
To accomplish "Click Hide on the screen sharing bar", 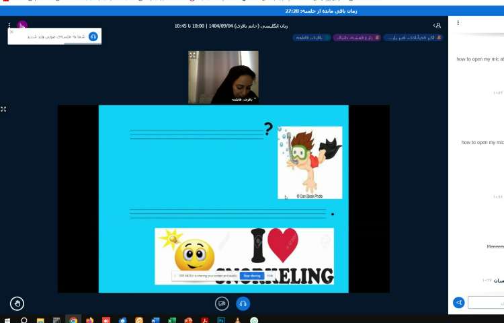I will pos(269,276).
